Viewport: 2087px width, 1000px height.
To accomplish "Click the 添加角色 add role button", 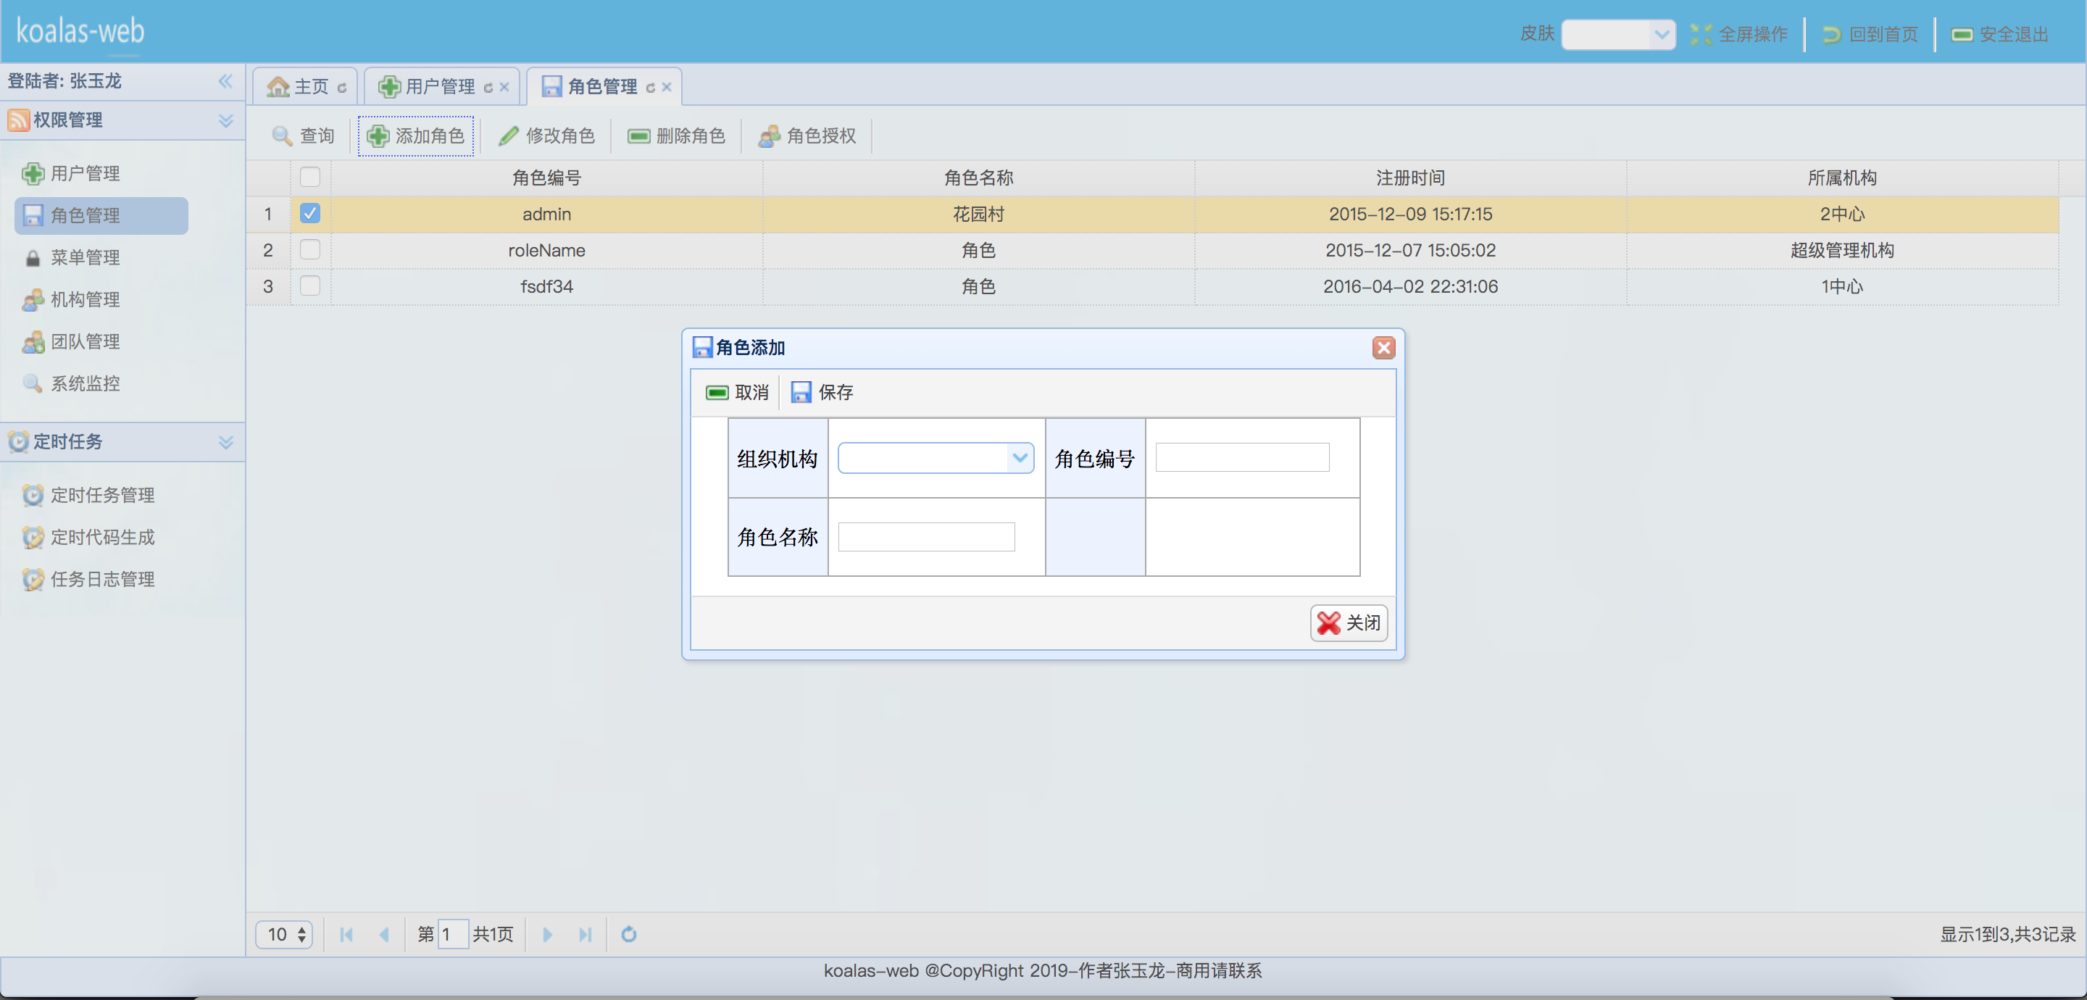I will (x=416, y=136).
